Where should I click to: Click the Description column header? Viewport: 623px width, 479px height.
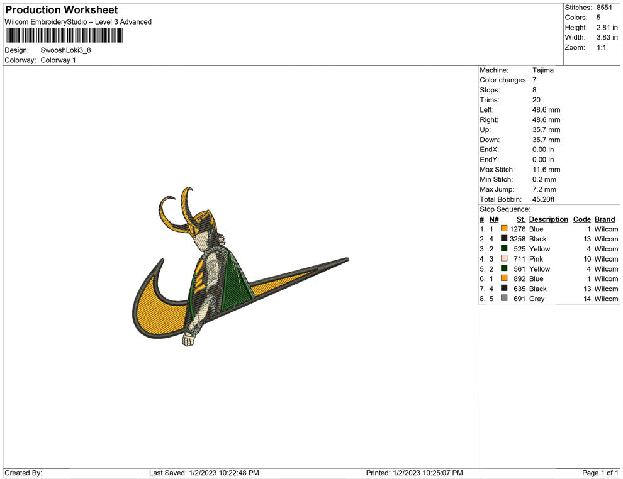pos(548,219)
